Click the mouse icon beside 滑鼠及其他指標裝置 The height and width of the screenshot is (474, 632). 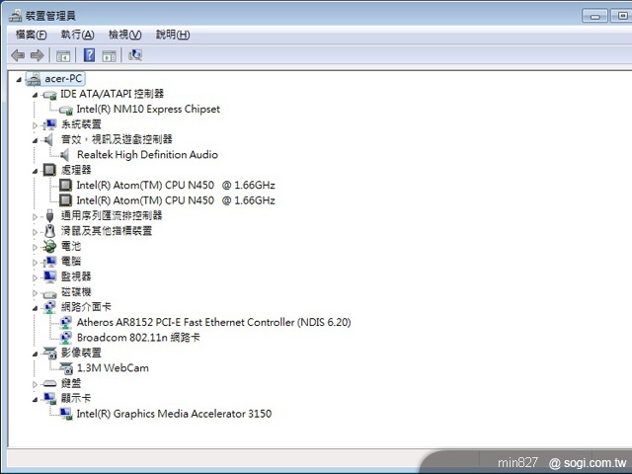[x=49, y=231]
